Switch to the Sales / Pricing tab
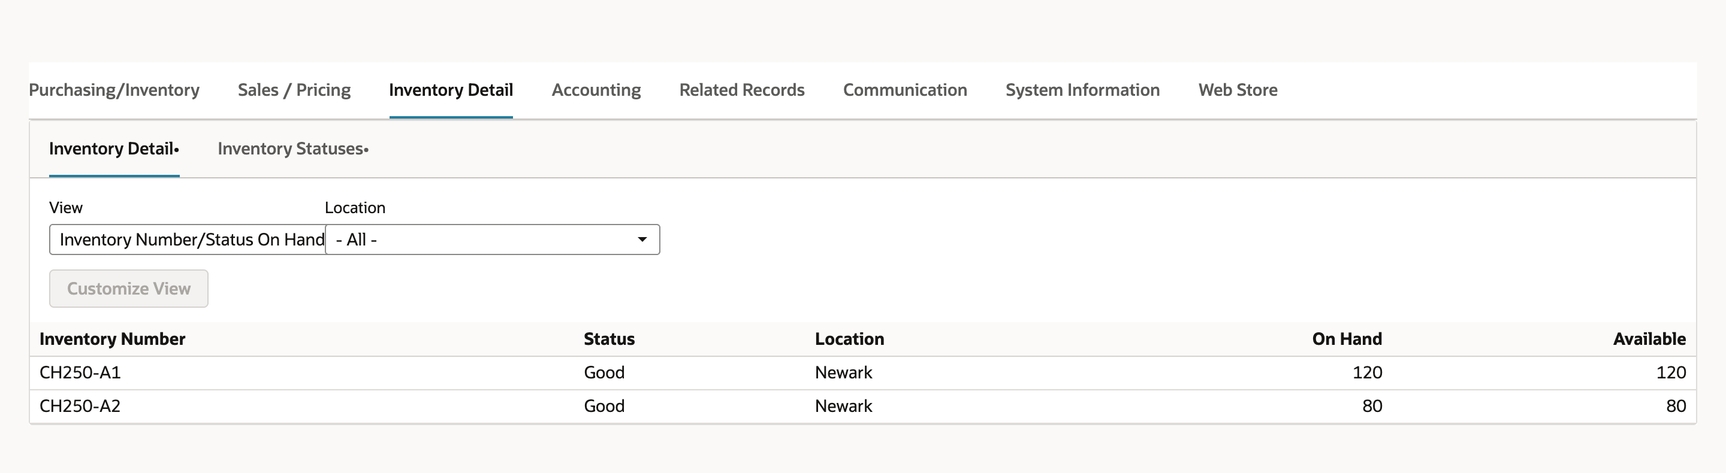 (294, 90)
